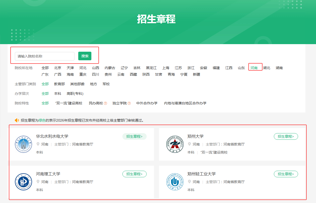Filter schools by 广西

[58, 74]
